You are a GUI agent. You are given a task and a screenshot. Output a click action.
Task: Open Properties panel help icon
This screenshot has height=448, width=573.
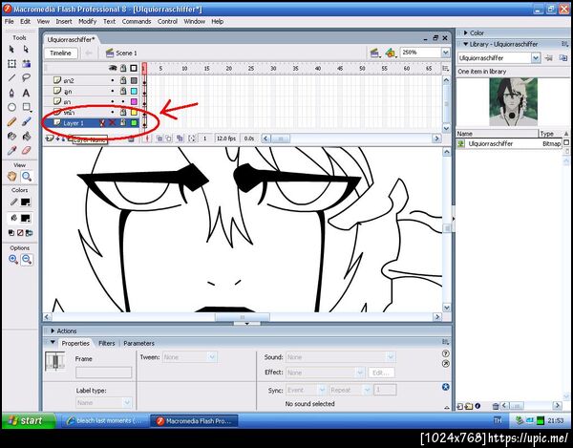coord(445,353)
